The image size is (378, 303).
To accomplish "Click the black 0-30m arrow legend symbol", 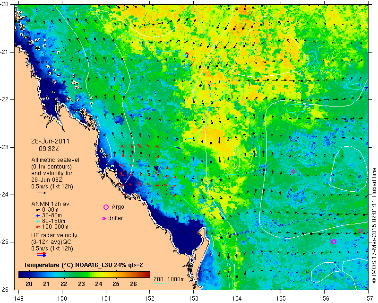I will [38, 210].
